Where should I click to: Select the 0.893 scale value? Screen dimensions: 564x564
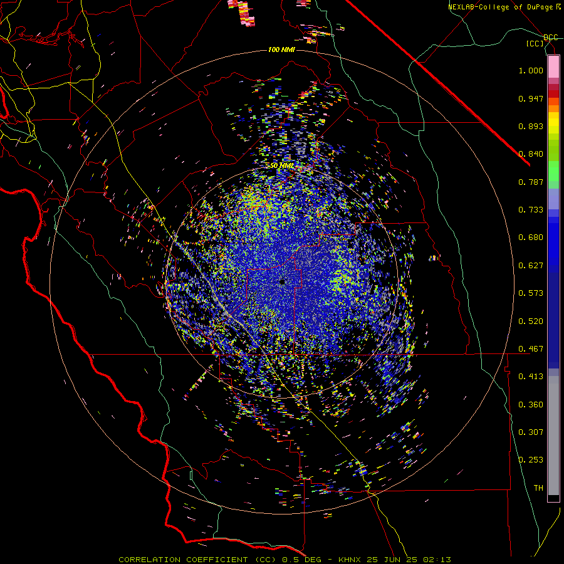point(531,126)
